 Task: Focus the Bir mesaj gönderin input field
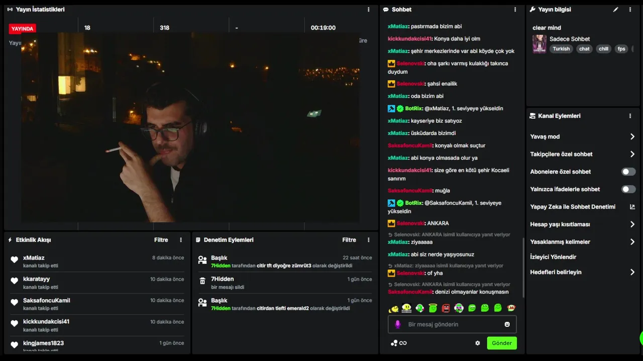click(x=452, y=324)
